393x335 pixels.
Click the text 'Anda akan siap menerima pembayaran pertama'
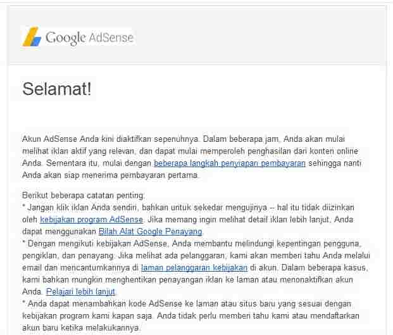pos(109,175)
